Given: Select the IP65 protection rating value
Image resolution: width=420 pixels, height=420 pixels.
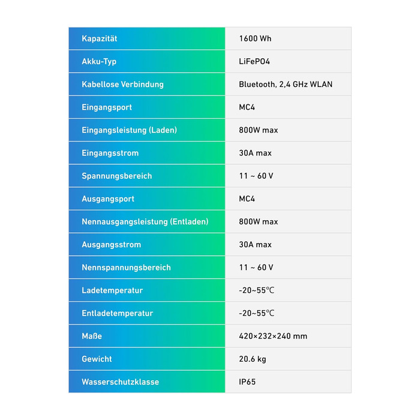Looking at the screenshot, I should point(247,382).
